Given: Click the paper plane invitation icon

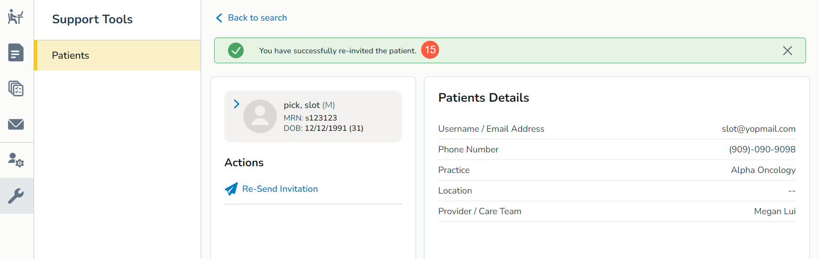Looking at the screenshot, I should pyautogui.click(x=231, y=189).
